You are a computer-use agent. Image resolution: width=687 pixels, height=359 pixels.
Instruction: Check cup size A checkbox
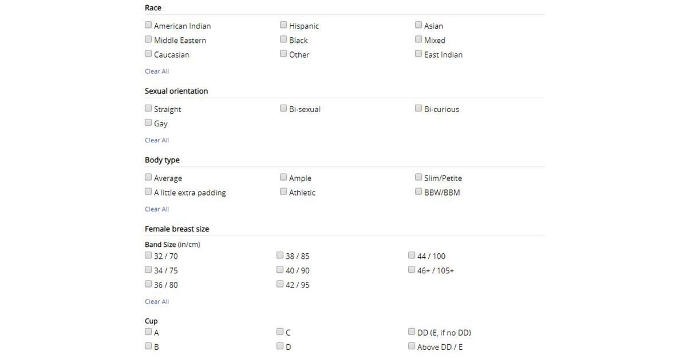coord(148,331)
